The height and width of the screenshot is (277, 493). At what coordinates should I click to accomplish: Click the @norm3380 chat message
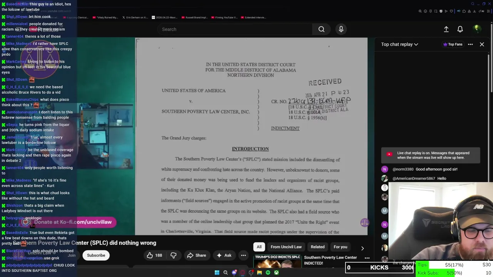pyautogui.click(x=425, y=169)
